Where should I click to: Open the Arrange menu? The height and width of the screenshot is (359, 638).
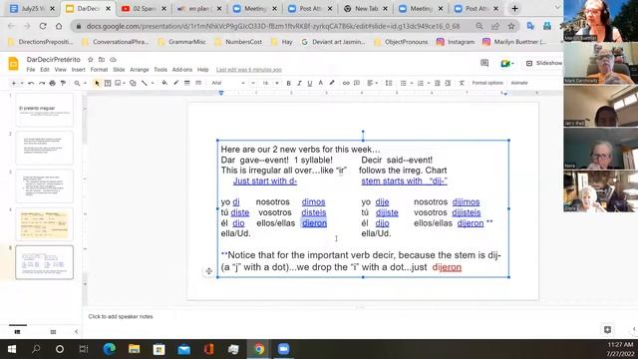point(140,70)
